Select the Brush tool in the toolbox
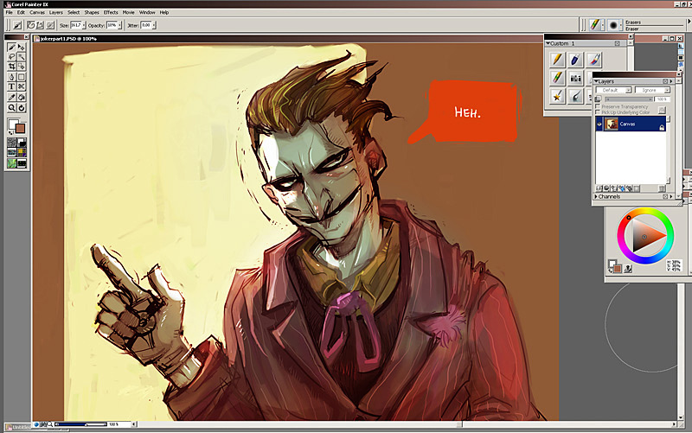The image size is (692, 433). 12,47
